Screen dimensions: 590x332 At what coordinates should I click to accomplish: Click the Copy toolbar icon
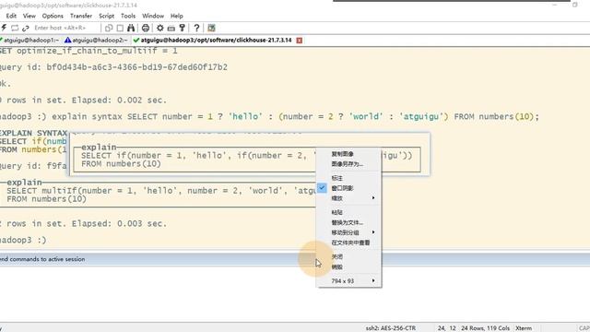point(109,28)
